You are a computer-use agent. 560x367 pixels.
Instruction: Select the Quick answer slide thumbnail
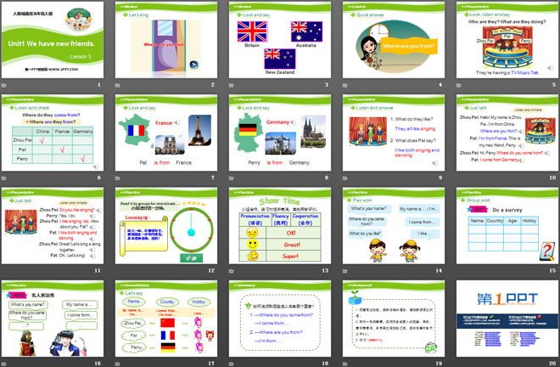(394, 40)
